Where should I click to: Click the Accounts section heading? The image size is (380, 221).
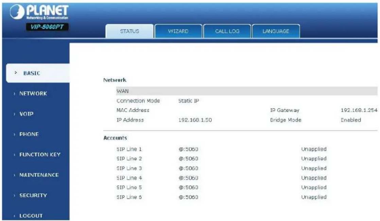pyautogui.click(x=115, y=138)
